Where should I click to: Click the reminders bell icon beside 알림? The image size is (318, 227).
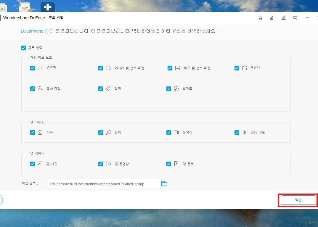108,88
